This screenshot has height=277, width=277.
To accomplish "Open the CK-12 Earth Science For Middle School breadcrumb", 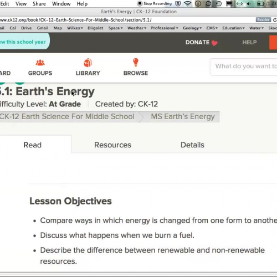I will pos(67,116).
